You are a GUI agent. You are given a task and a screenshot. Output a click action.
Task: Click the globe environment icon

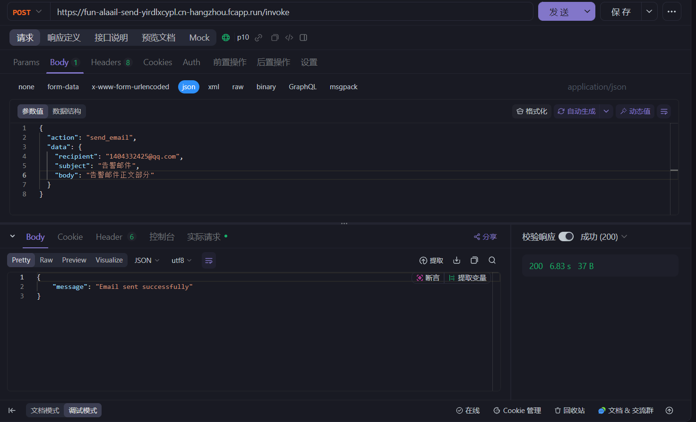(x=226, y=37)
